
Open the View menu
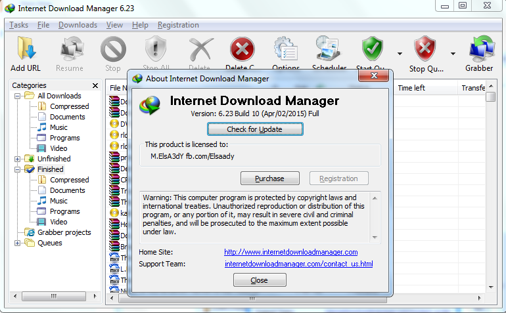[114, 25]
